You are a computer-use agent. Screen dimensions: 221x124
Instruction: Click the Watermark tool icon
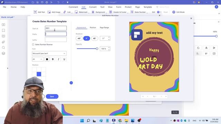(x=76, y=12)
